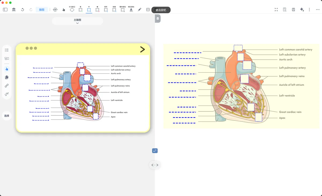Viewport: 322px width, 196px height.
Task: Click the copy pages icon in sidebar
Action: (x=7, y=77)
